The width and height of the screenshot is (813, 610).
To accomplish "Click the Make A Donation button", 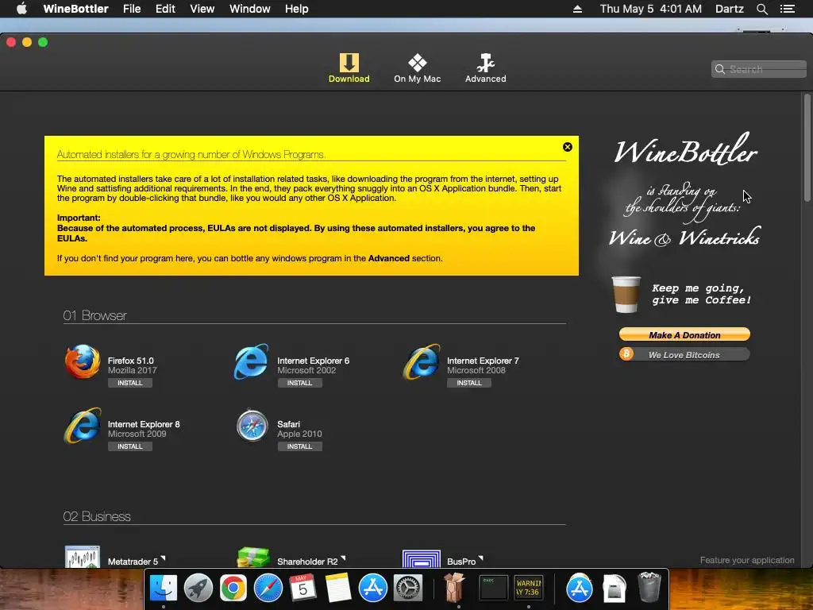I will pos(684,334).
